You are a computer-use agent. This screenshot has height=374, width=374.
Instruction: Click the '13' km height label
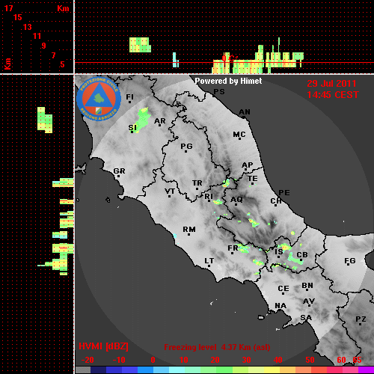(28, 27)
